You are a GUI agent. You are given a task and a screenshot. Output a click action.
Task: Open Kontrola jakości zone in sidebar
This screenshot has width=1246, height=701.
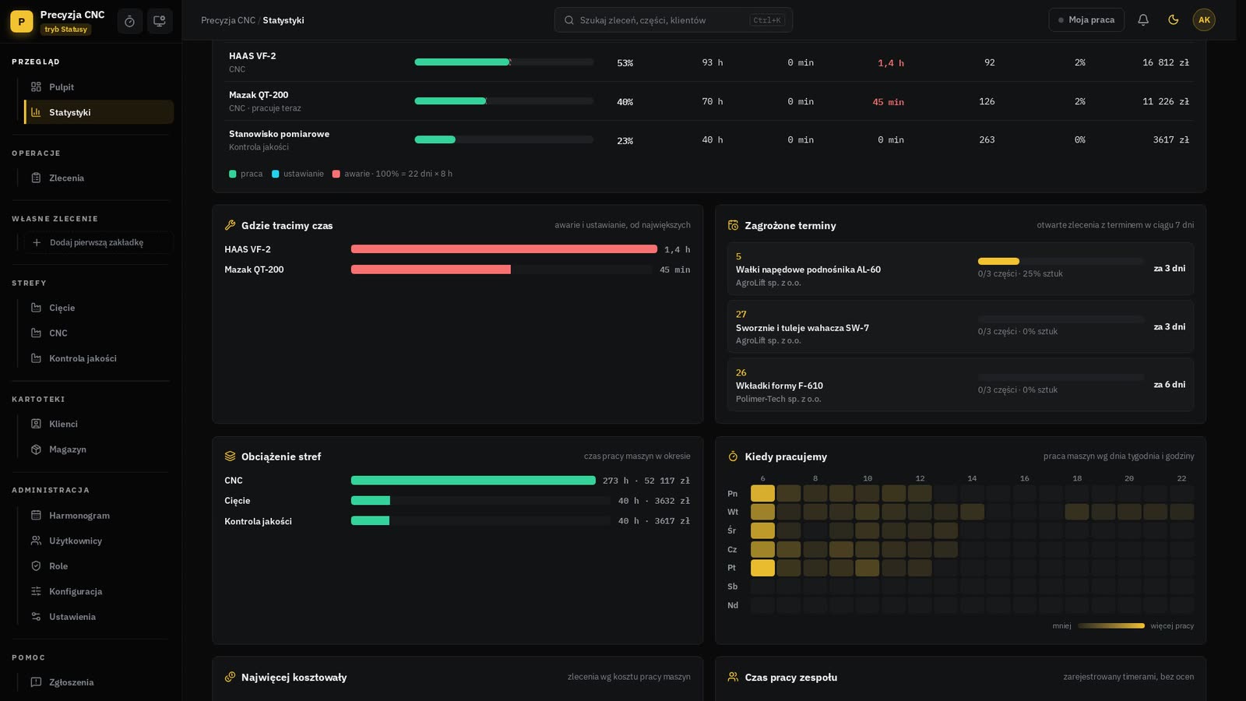(x=98, y=358)
